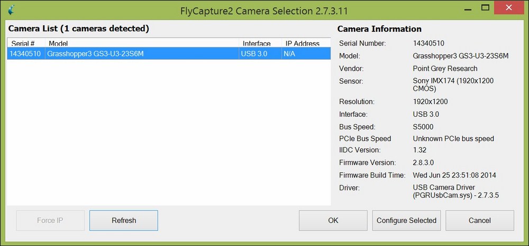
Task: Click the window title bar text
Action: (264, 10)
